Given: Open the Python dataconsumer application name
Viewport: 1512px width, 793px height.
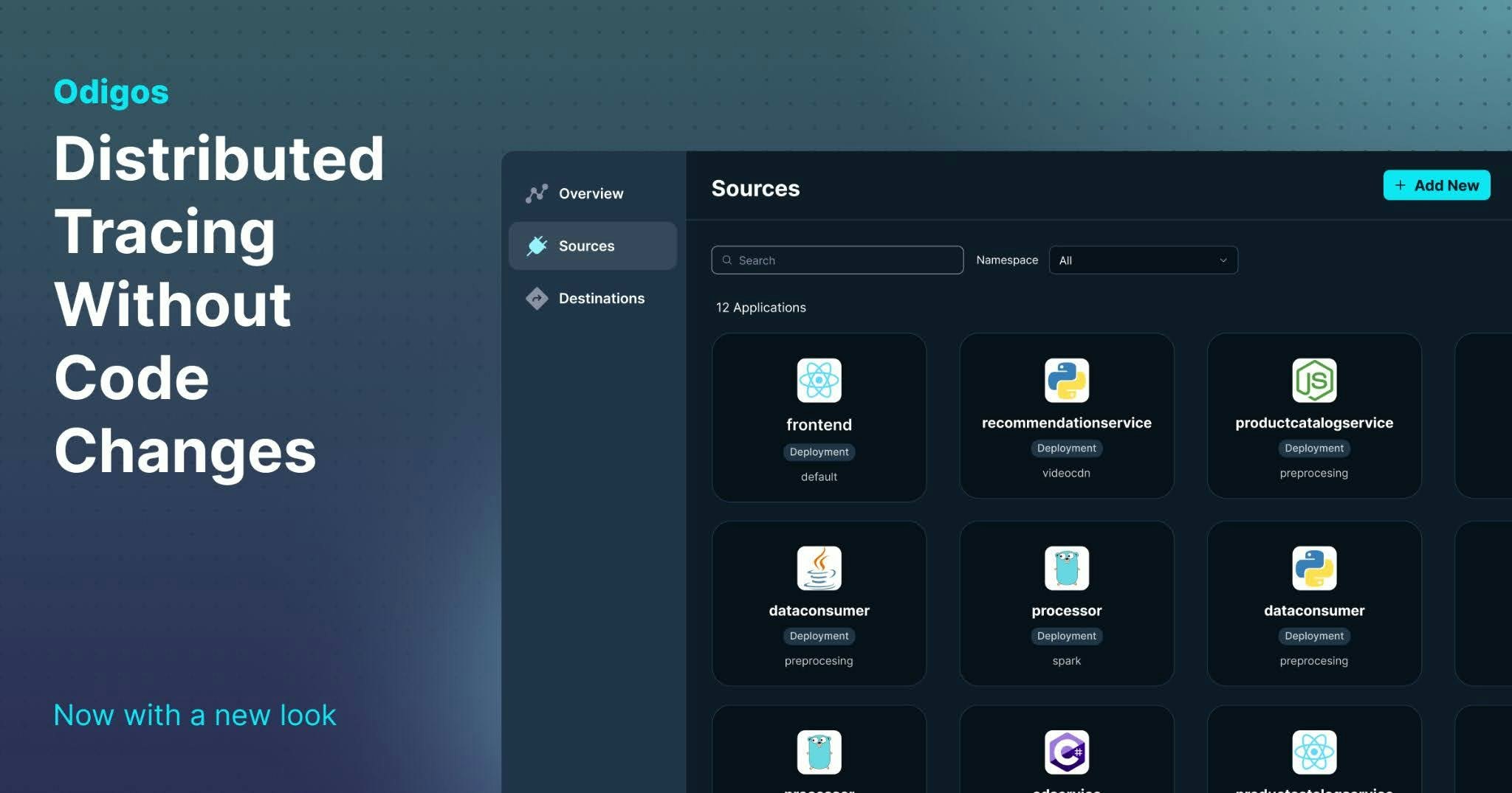Looking at the screenshot, I should pos(1314,610).
